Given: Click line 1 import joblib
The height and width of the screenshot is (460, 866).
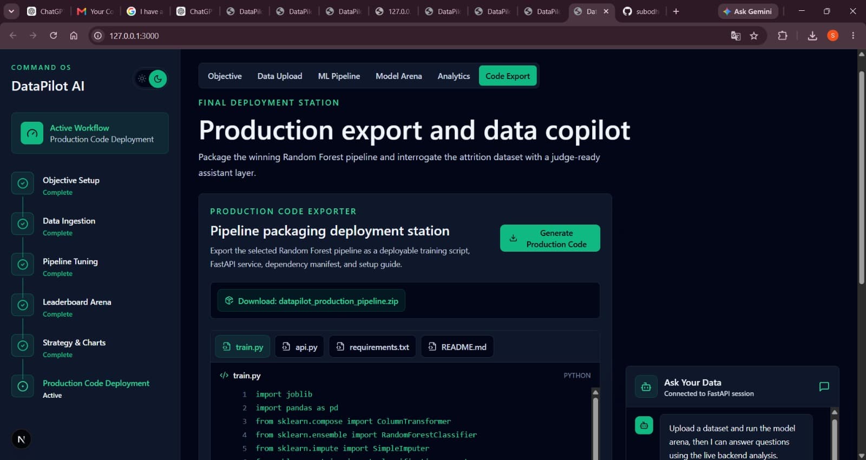Looking at the screenshot, I should [284, 394].
